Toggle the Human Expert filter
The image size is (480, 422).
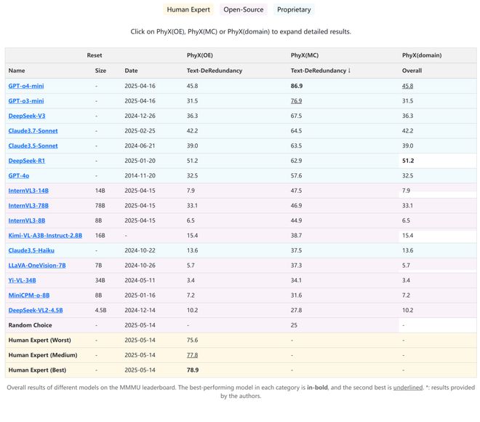pos(188,9)
